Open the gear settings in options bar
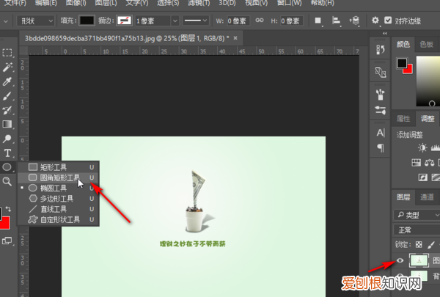Image resolution: width=440 pixels, height=297 pixels. tap(375, 21)
